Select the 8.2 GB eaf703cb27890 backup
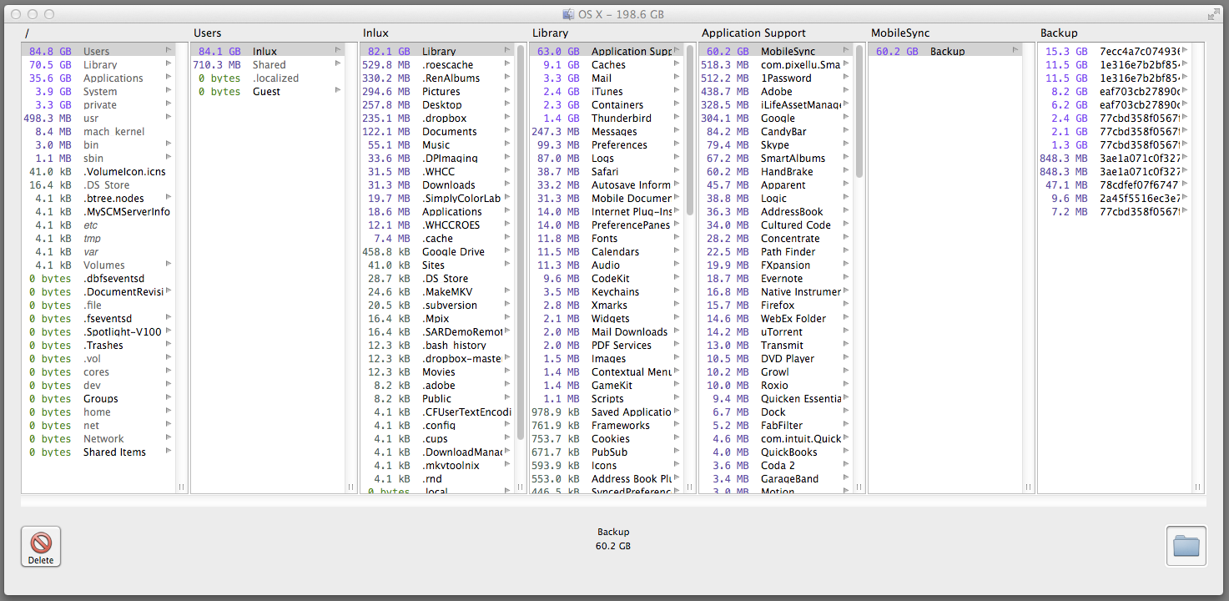Screen dimensions: 1229x601 tap(1115, 91)
